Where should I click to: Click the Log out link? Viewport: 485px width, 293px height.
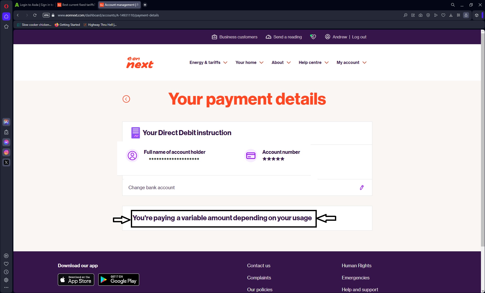click(x=359, y=37)
